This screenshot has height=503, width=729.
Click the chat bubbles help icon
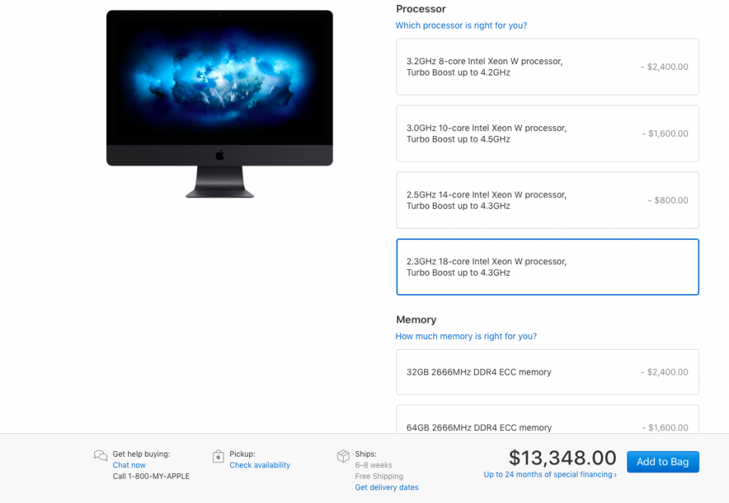point(100,455)
